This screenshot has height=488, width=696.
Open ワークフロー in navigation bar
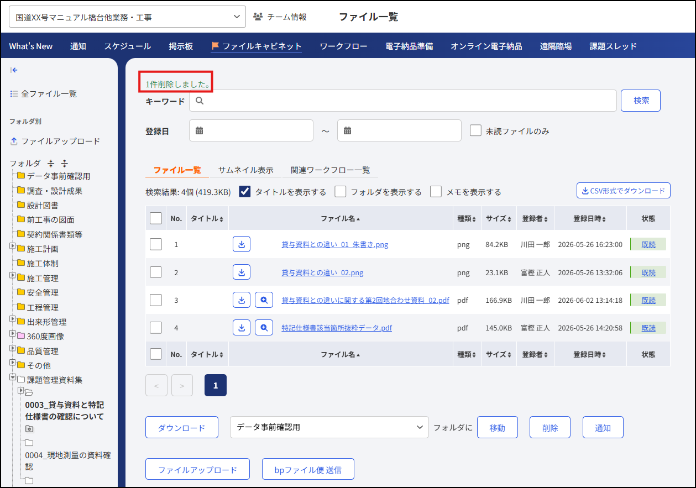(343, 46)
